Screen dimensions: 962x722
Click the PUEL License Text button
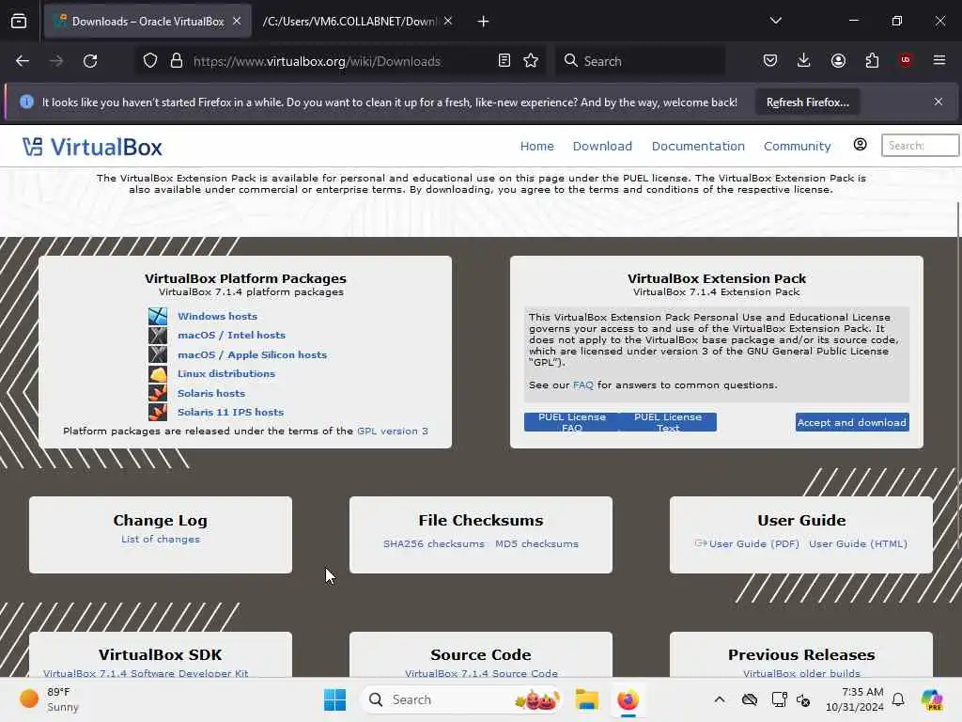click(668, 422)
